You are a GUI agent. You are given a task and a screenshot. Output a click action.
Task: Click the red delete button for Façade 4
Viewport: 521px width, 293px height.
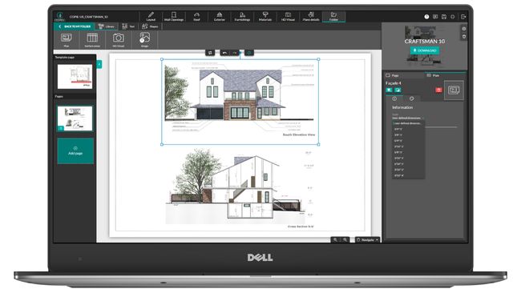[438, 90]
